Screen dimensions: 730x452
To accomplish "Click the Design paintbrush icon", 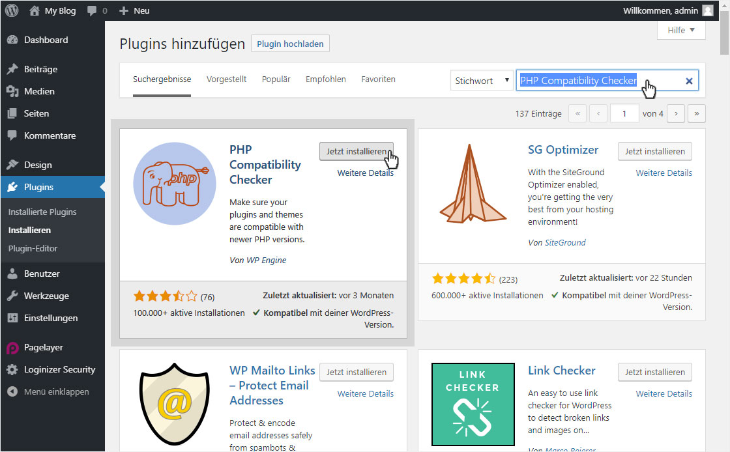I will point(12,165).
